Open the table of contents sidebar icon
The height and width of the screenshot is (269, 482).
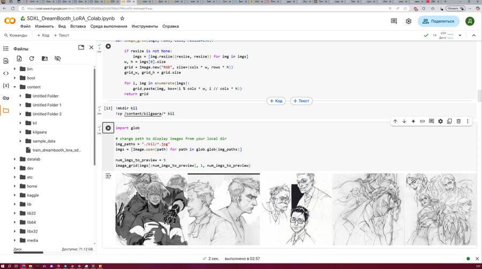point(6,49)
